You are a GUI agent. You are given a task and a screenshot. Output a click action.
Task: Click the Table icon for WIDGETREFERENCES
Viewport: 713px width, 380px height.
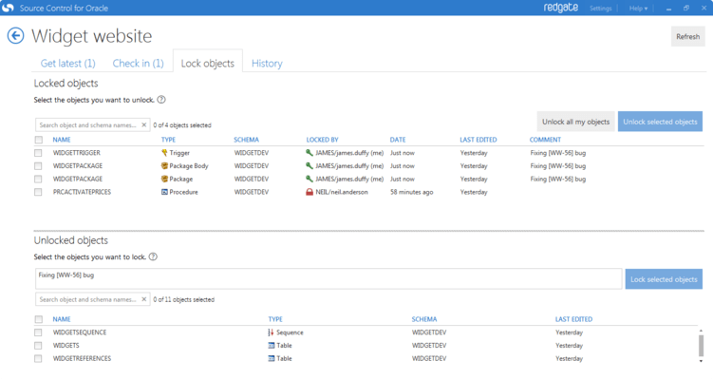click(272, 358)
